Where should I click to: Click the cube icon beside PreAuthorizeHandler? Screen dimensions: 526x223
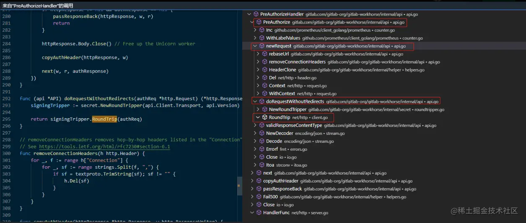click(x=256, y=14)
